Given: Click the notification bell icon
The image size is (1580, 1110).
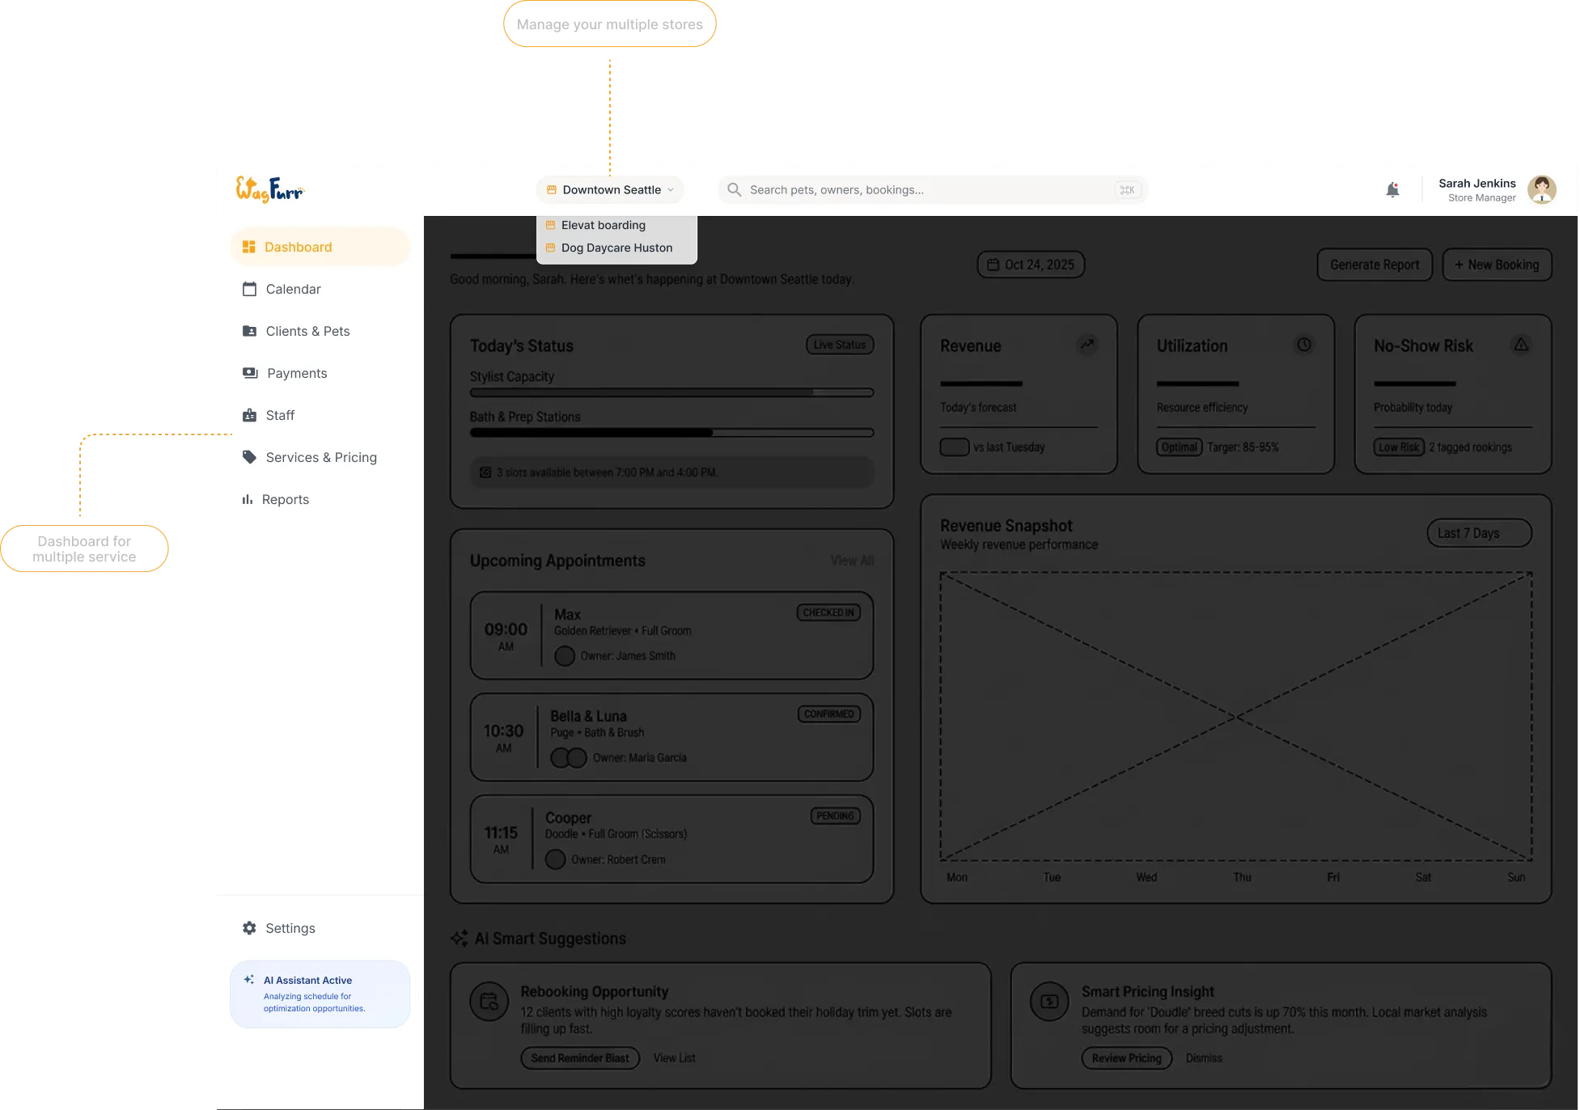Looking at the screenshot, I should coord(1392,190).
